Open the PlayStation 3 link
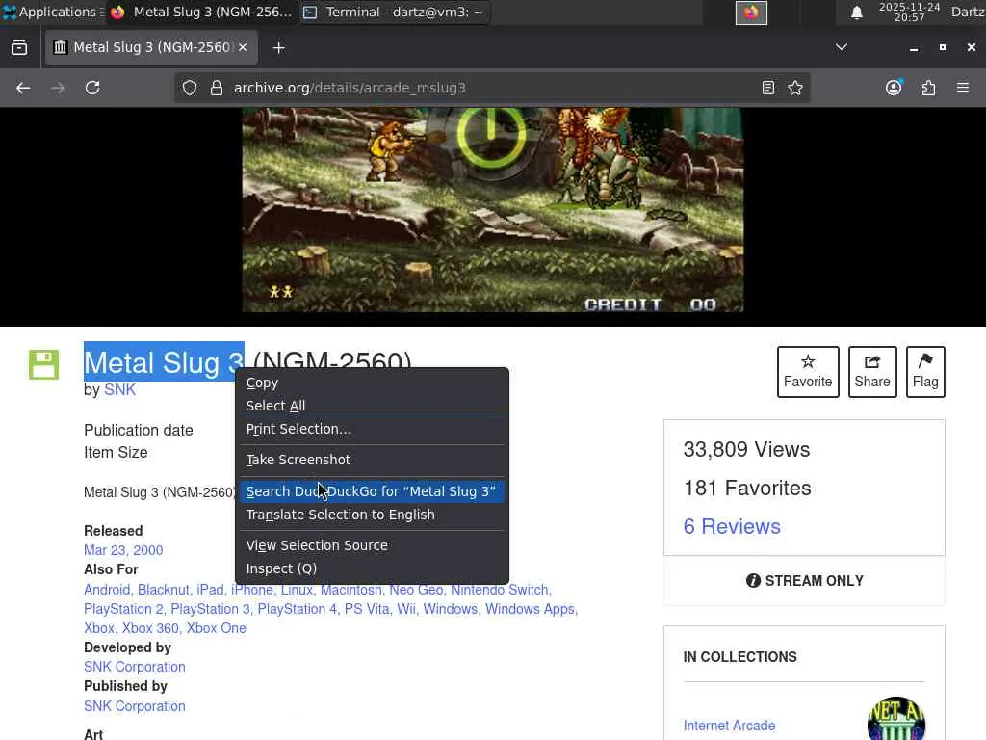Image resolution: width=986 pixels, height=740 pixels. pos(210,609)
